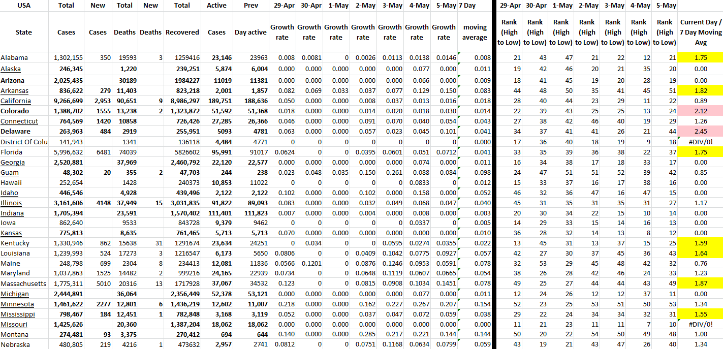Screen dimensions: 723x349
Task: Click the Arkansas hyperlink
Action: tap(14, 90)
